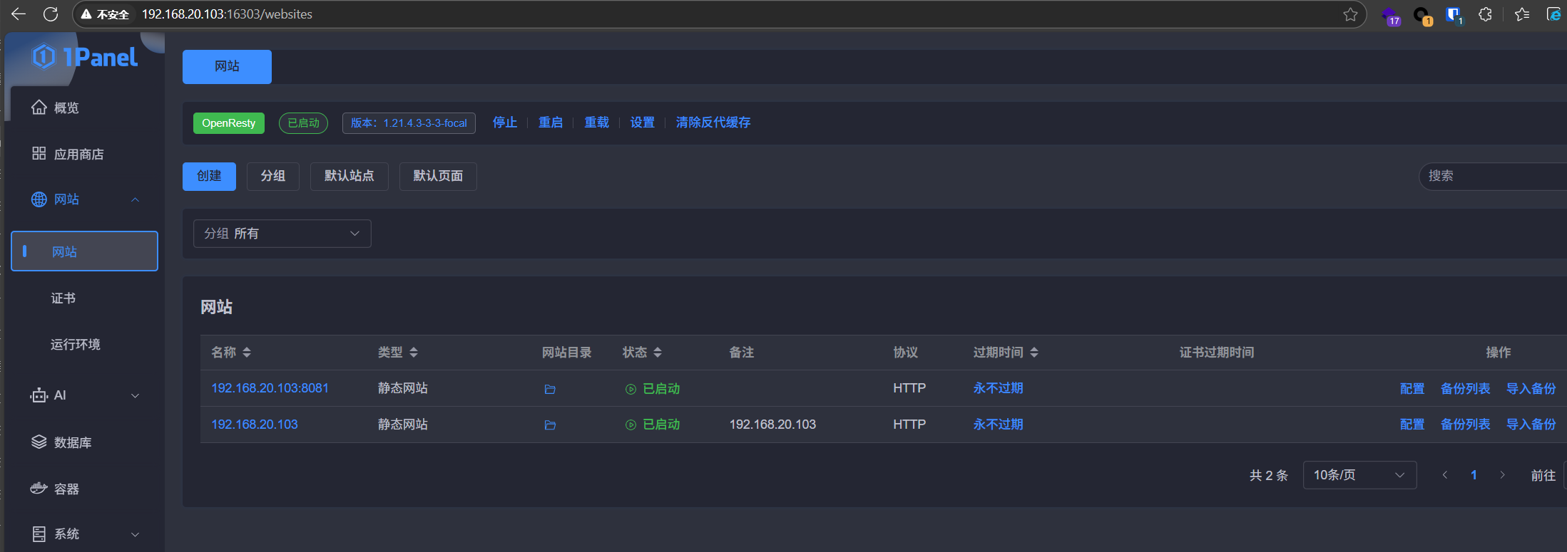The width and height of the screenshot is (1567, 552).
Task: Click the blue 创建 button
Action: click(x=209, y=176)
